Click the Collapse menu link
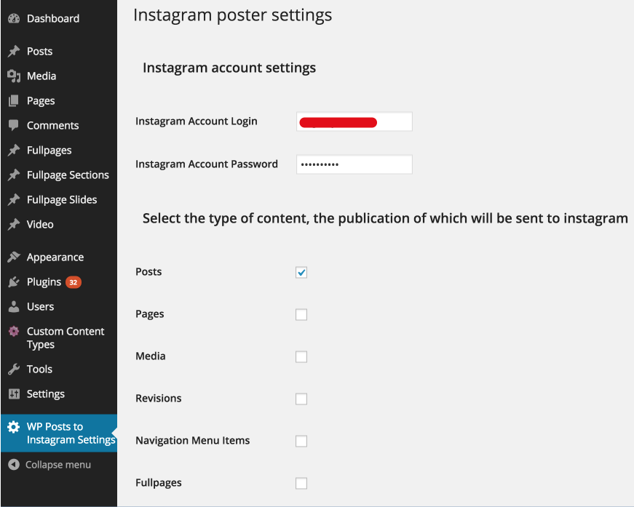Viewport: 634px width, 507px height. click(x=59, y=465)
